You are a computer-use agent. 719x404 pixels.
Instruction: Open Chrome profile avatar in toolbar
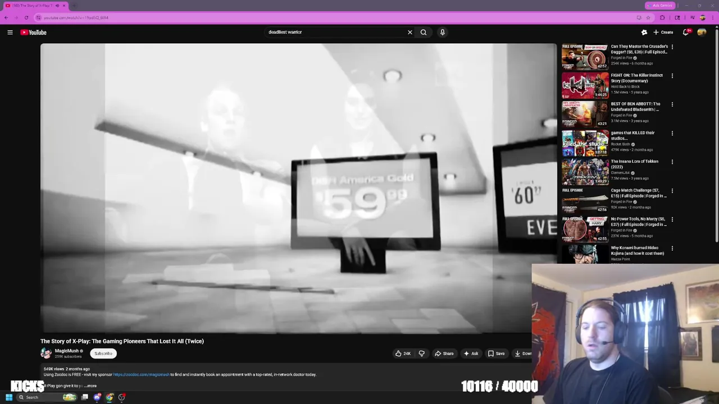[702, 17]
